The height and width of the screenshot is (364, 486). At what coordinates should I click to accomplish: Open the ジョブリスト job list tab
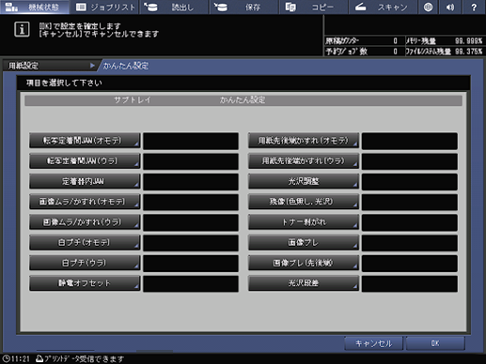tap(104, 7)
